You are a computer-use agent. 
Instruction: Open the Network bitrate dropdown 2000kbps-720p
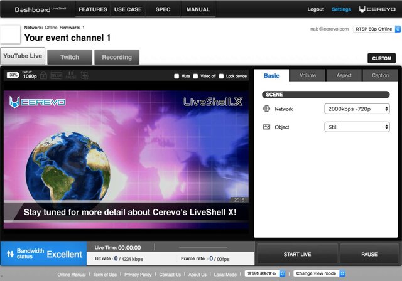357,109
